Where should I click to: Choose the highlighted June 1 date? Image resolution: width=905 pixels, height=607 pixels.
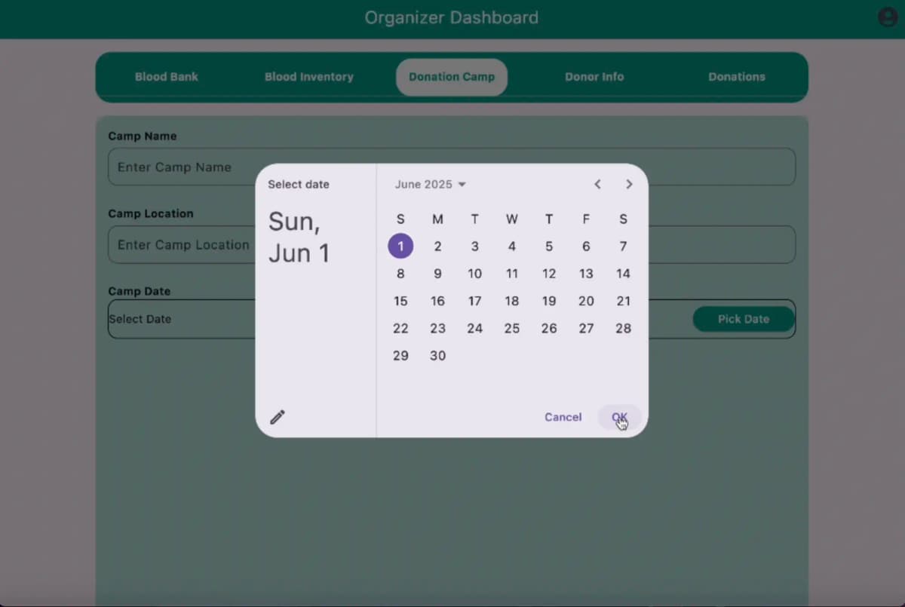(x=400, y=246)
